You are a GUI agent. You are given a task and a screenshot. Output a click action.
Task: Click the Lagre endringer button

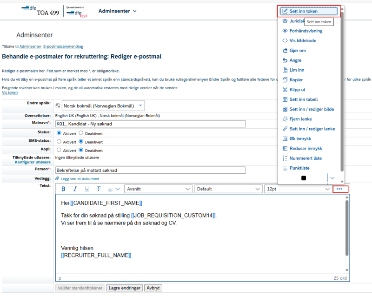click(124, 288)
